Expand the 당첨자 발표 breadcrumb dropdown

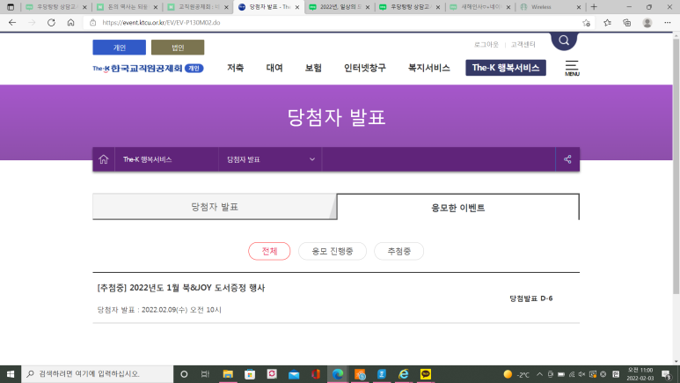tap(270, 159)
